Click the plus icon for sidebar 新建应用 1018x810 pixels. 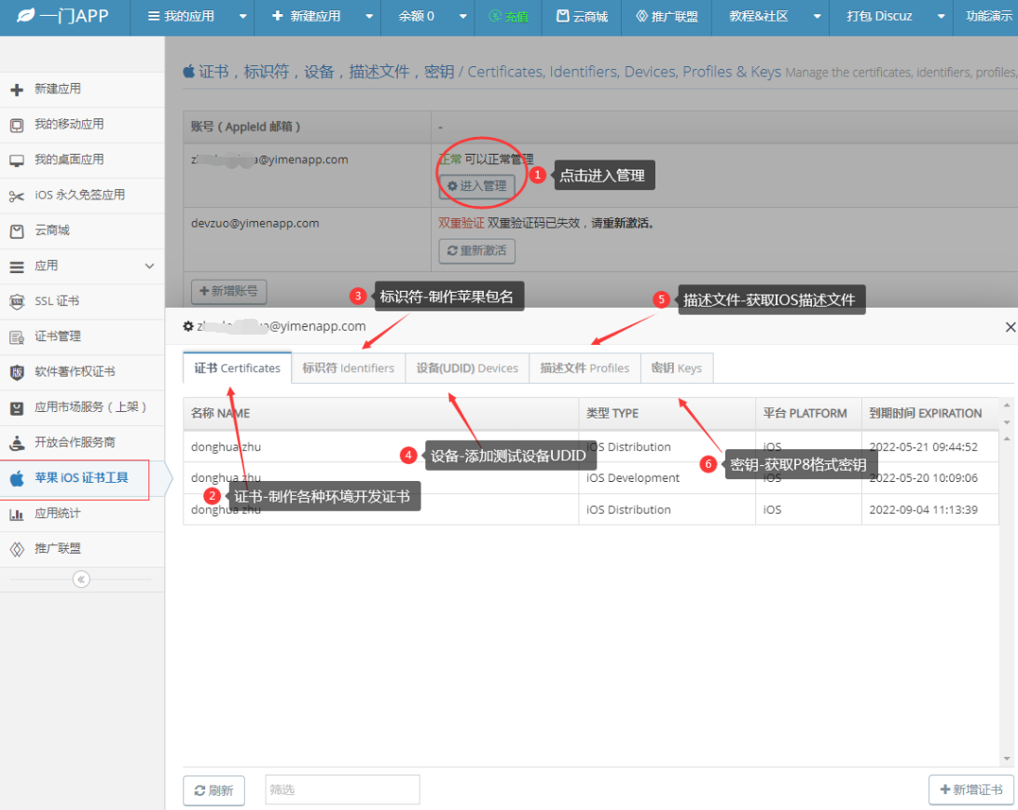[x=17, y=89]
